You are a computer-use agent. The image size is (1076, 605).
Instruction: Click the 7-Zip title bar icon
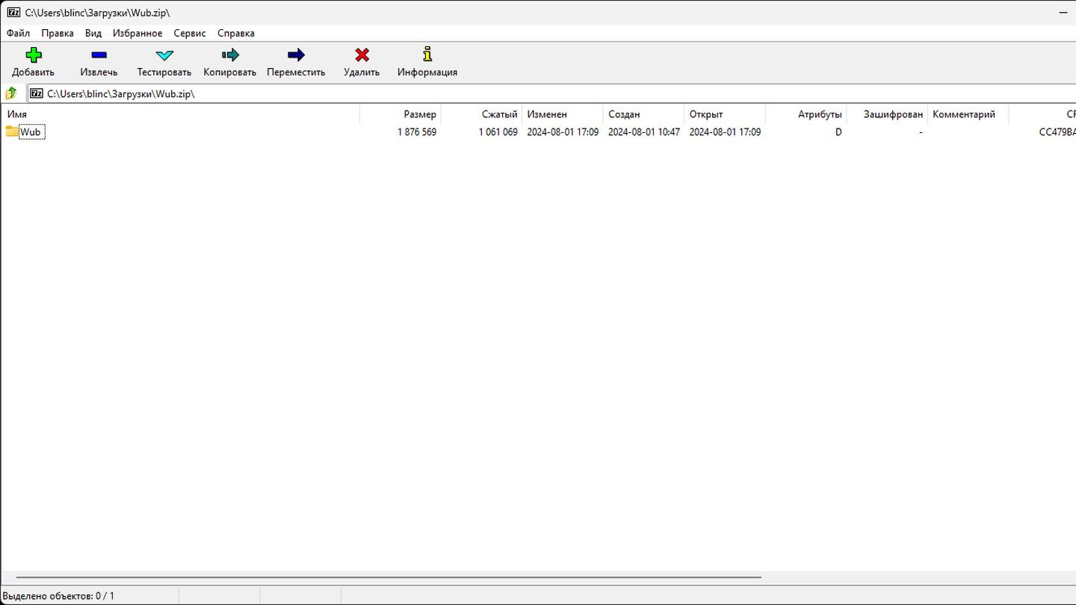[13, 13]
